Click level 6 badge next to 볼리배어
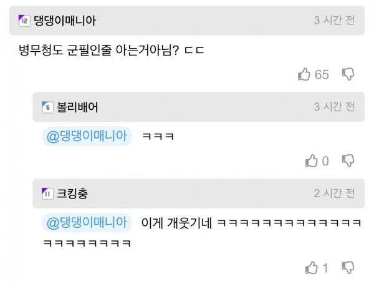This screenshot has height=284, width=374. (47, 107)
